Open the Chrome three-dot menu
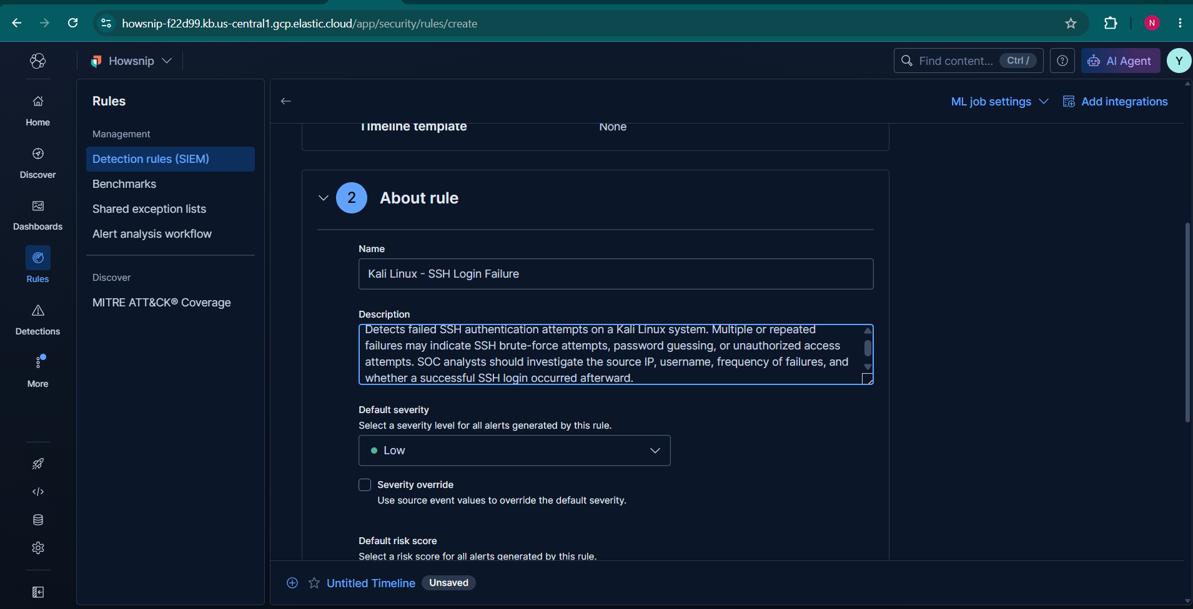1193x609 pixels. [x=1180, y=23]
